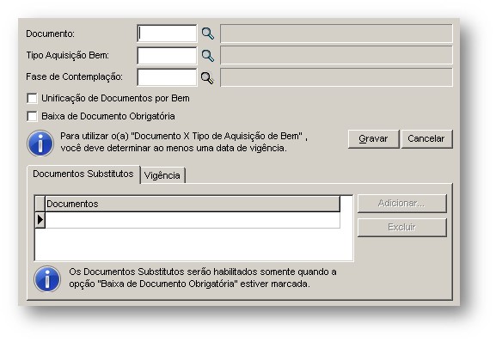
Task: Open the Fase de Contemplação search magnifier
Action: coord(207,77)
